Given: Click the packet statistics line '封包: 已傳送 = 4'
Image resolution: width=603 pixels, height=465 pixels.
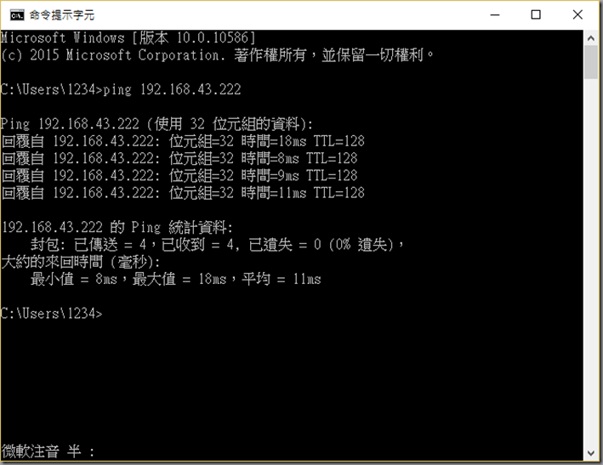Looking at the screenshot, I should tap(217, 245).
